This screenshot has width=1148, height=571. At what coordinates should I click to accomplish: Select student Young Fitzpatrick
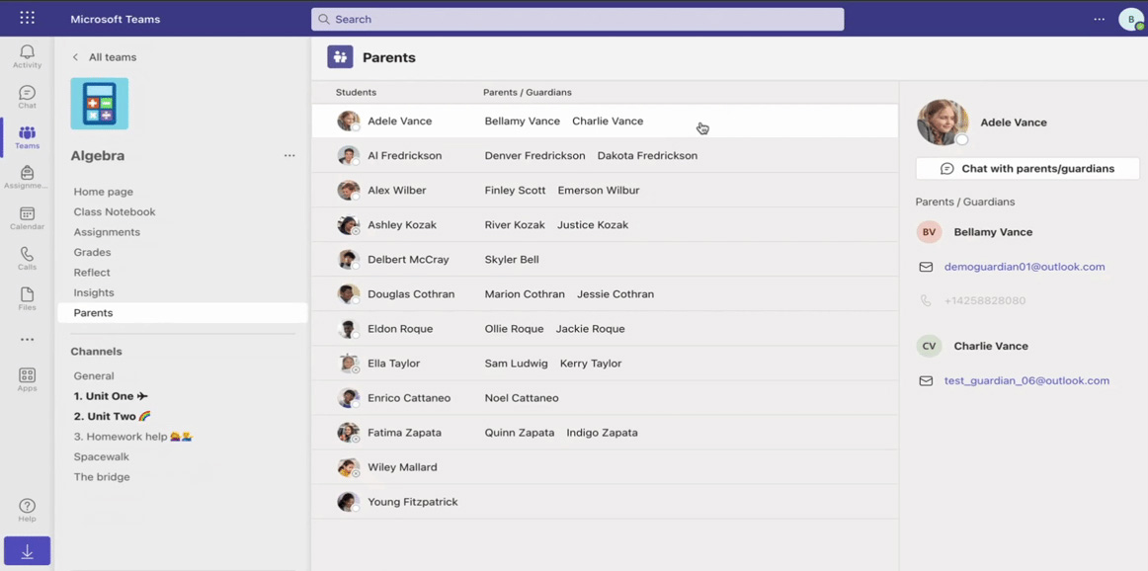click(x=412, y=502)
